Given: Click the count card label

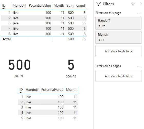Looking at the screenshot, I should 71,76.
